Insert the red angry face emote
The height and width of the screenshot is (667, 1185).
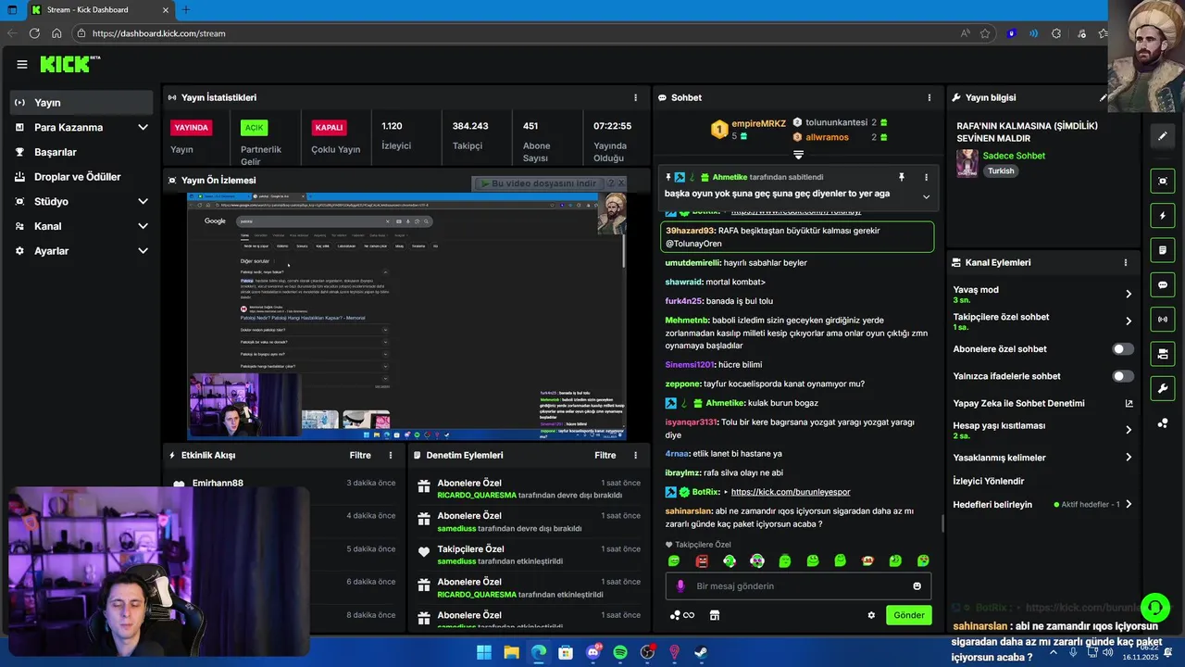tap(702, 560)
